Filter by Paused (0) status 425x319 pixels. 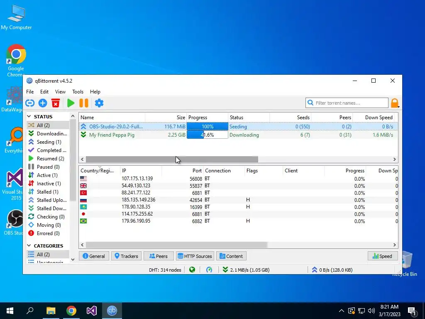tap(48, 167)
